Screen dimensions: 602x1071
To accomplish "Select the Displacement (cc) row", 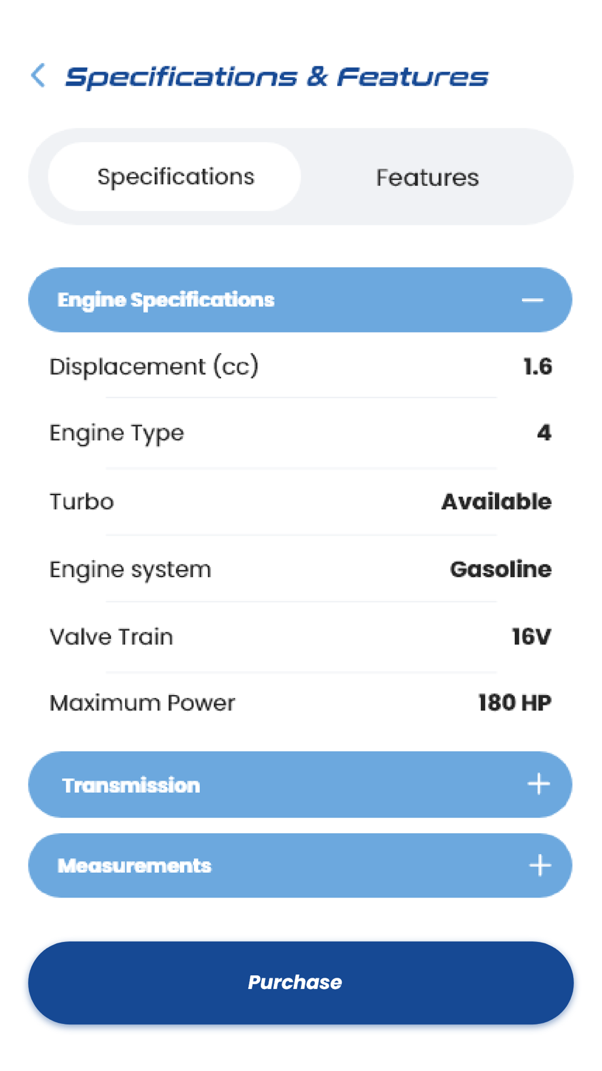I will coord(300,367).
